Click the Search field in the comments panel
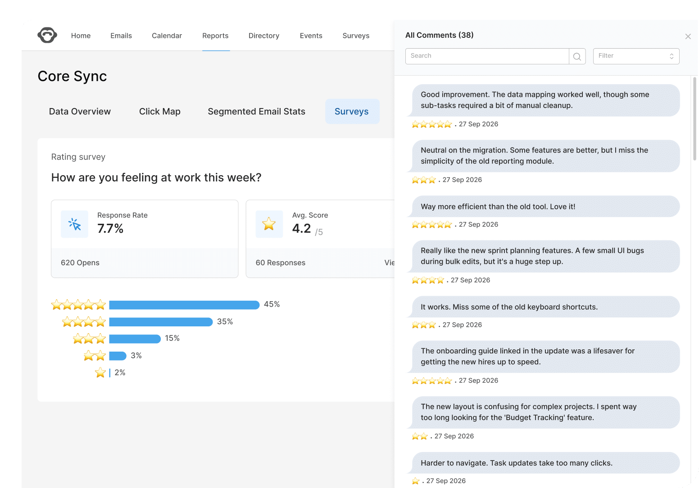The width and height of the screenshot is (699, 488). coord(486,56)
